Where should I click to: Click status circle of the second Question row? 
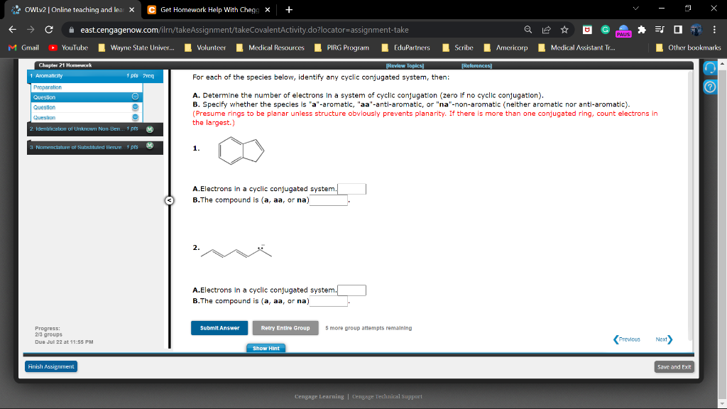click(136, 107)
